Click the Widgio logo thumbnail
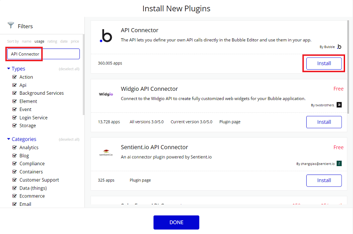This screenshot has width=353, height=234. coord(106,94)
